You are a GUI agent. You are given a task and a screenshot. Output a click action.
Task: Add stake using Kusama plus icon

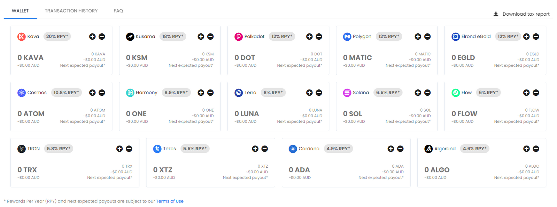pyautogui.click(x=201, y=37)
